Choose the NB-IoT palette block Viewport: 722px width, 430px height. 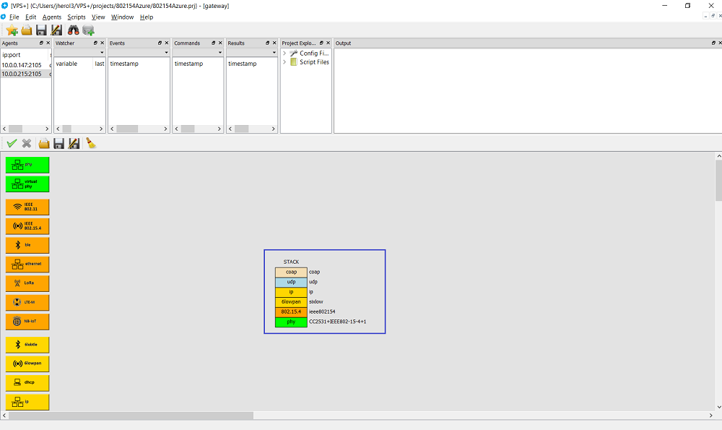pyautogui.click(x=27, y=322)
